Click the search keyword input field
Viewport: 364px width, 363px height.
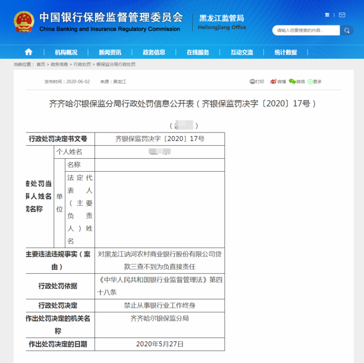click(305, 30)
